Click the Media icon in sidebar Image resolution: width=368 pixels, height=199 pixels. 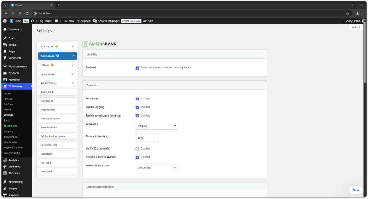click(5, 44)
